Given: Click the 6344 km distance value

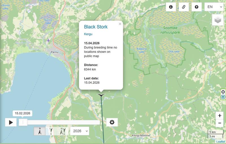Looking at the screenshot, I should (x=90, y=69).
